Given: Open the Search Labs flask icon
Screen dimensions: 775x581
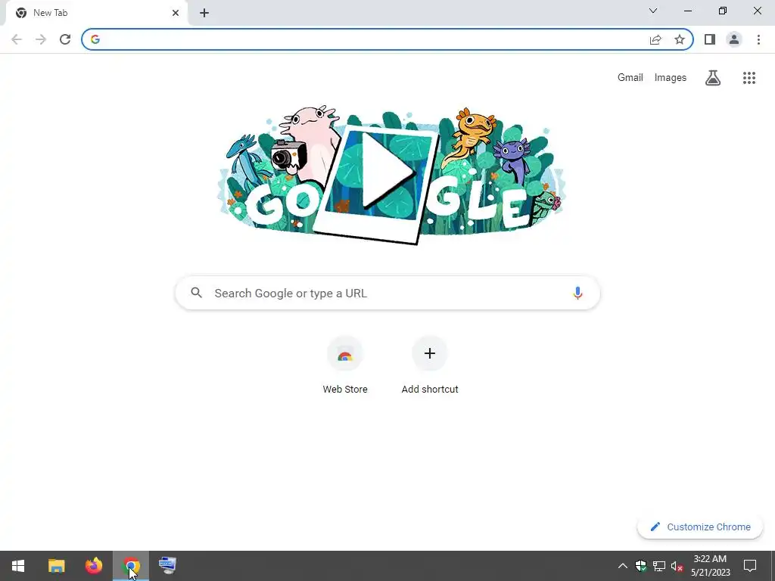Looking at the screenshot, I should point(713,78).
